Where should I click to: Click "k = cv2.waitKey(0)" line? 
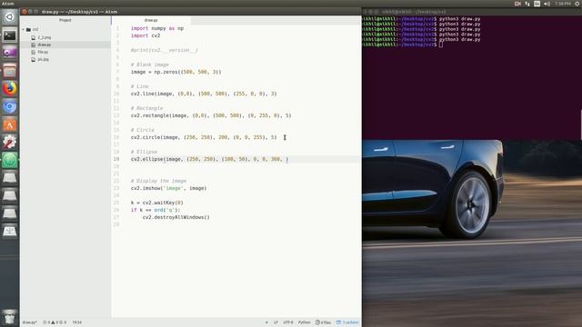coord(157,203)
